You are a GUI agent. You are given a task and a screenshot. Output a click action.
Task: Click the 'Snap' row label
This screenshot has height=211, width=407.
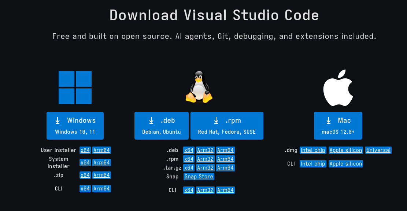point(172,177)
